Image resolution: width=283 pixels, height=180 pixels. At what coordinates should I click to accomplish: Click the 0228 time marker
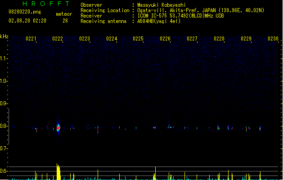pos(219,39)
